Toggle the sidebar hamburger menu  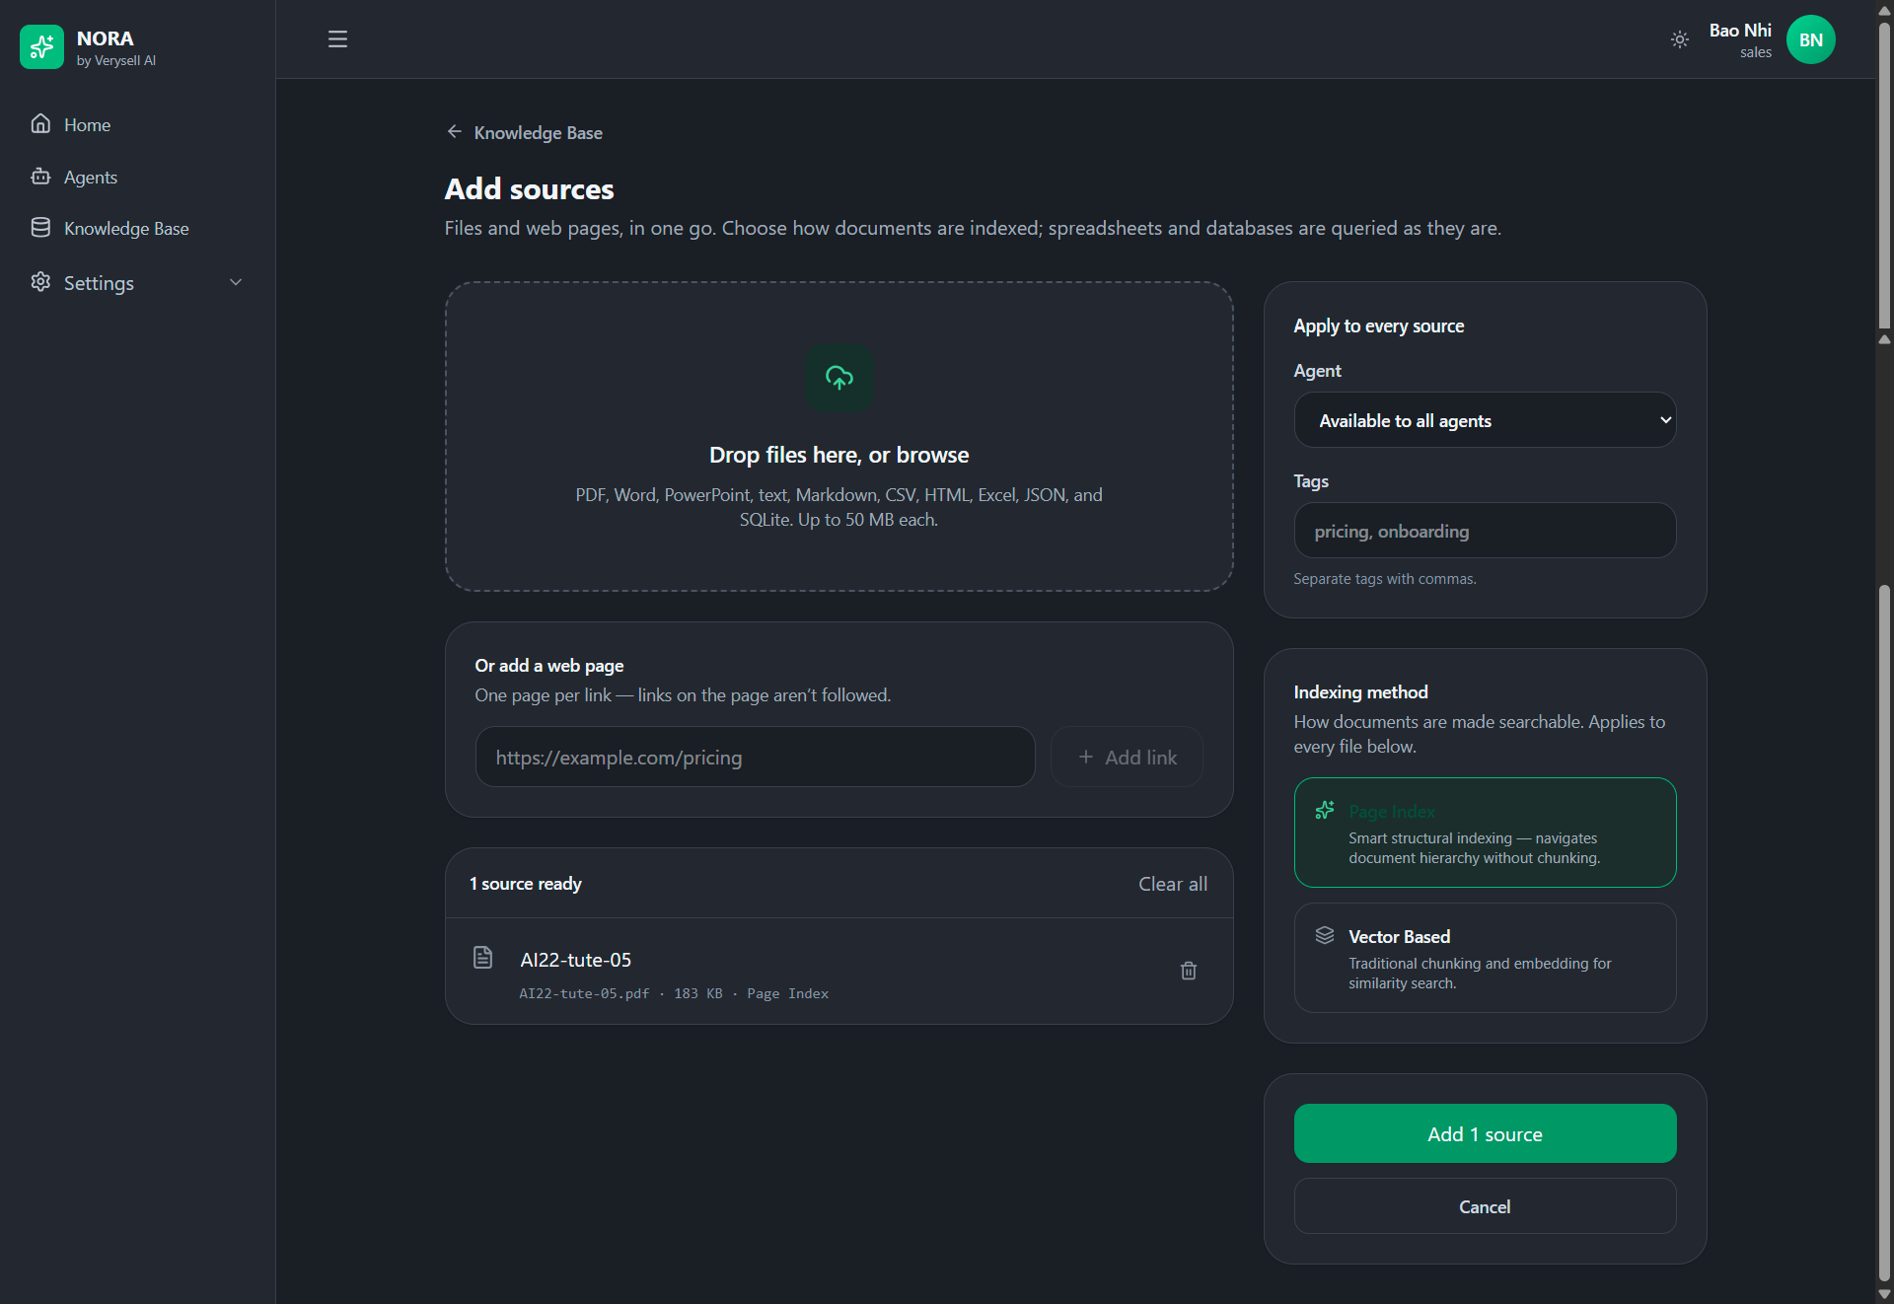click(337, 39)
